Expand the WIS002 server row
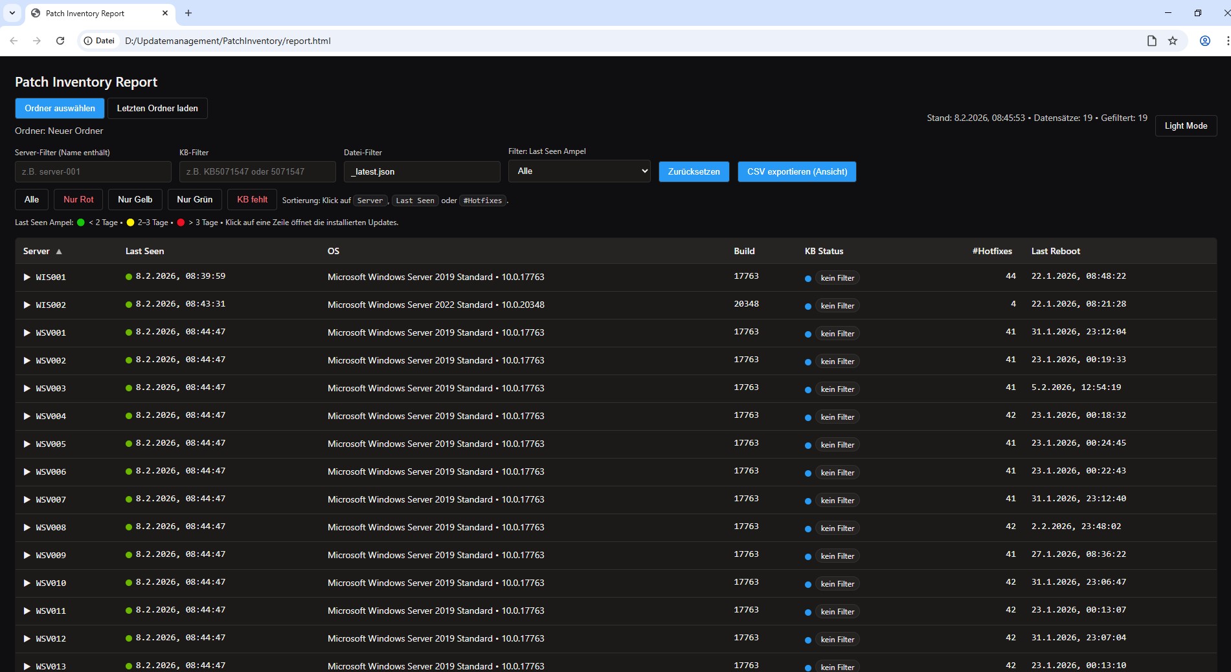 tap(27, 305)
